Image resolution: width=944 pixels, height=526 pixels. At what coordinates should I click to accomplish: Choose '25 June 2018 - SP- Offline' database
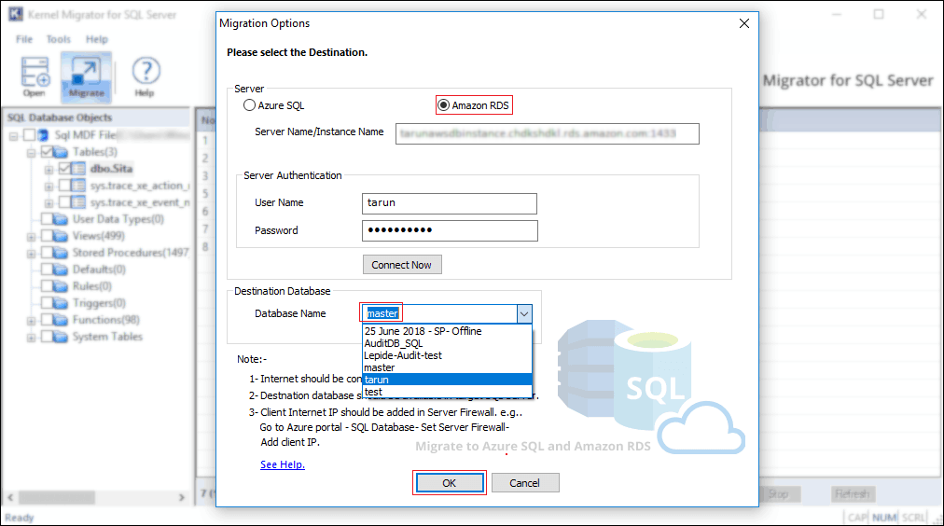[448, 332]
